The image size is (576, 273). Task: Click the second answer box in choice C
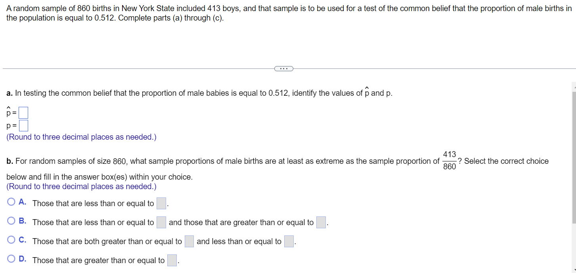(x=288, y=241)
